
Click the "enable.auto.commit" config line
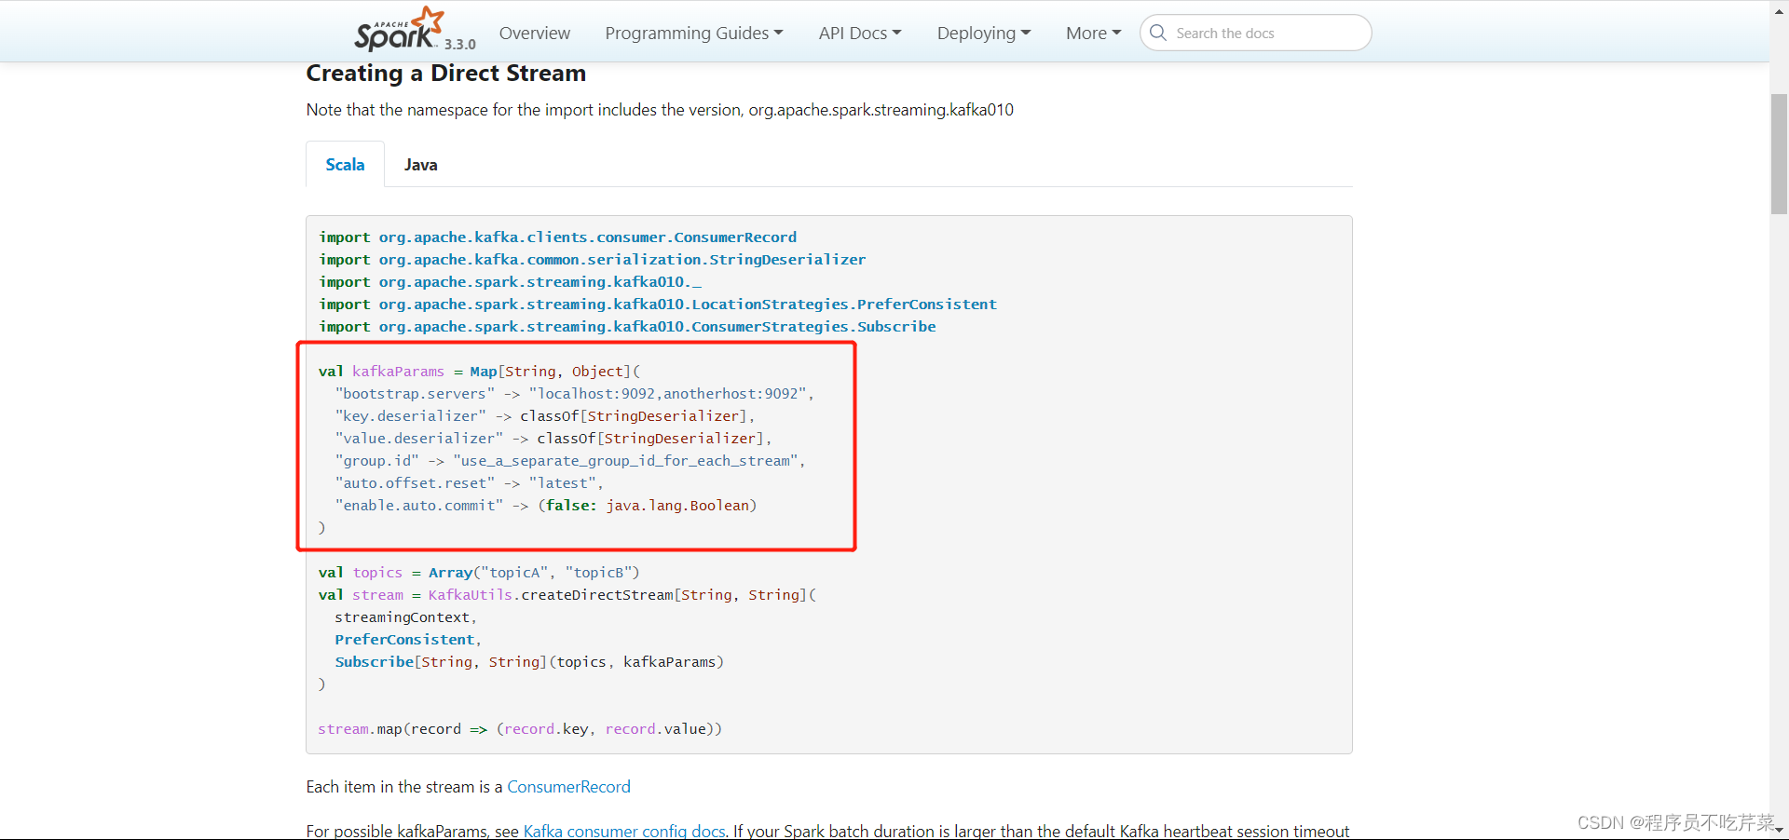pos(546,506)
